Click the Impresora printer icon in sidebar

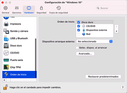click(x=6, y=24)
